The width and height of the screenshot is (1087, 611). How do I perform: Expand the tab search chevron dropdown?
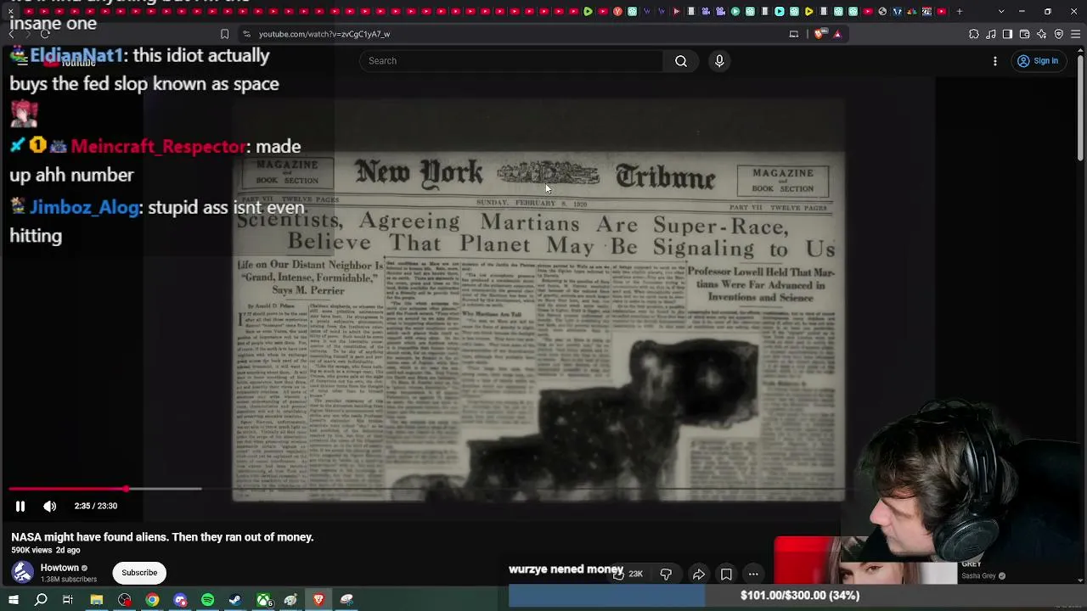[1001, 12]
